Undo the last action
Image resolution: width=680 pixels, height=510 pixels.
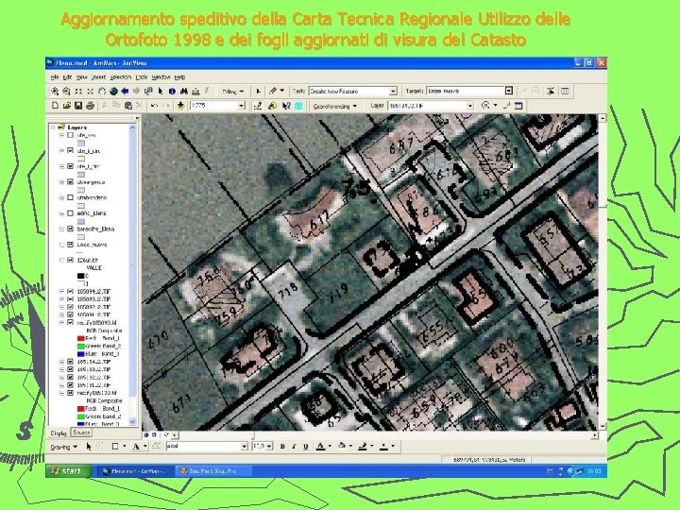click(154, 106)
